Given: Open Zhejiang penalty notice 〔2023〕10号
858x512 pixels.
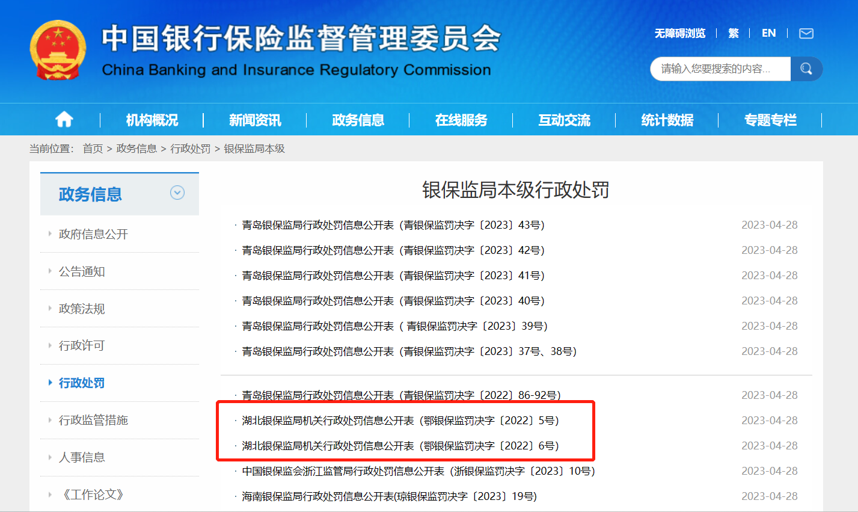Looking at the screenshot, I should [418, 471].
